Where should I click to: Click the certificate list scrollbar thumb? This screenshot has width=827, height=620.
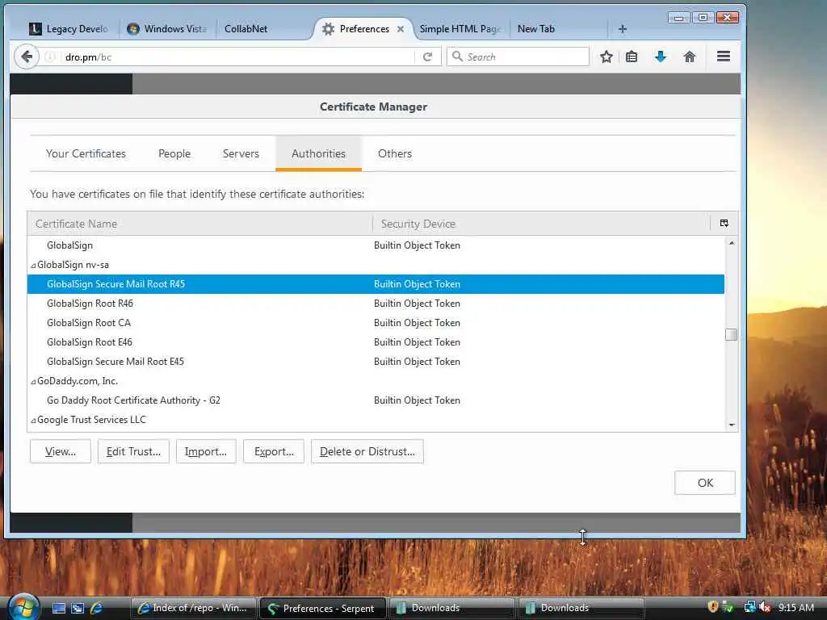point(731,335)
